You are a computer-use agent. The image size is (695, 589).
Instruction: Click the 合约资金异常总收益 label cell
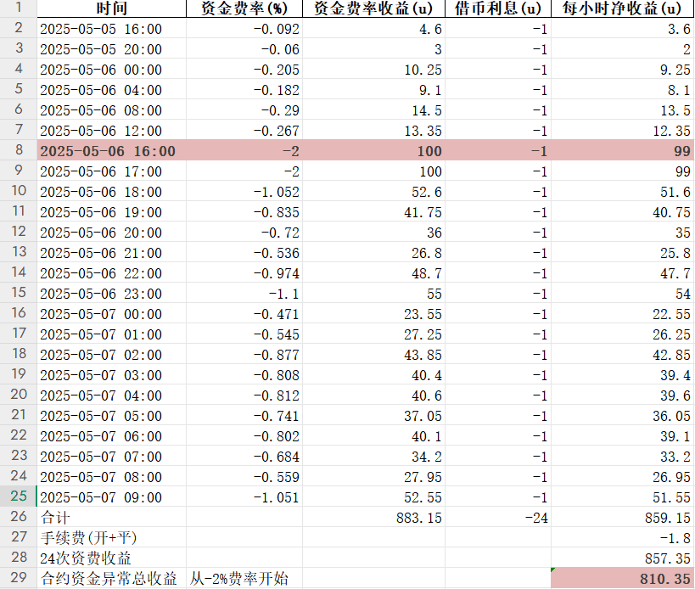112,578
